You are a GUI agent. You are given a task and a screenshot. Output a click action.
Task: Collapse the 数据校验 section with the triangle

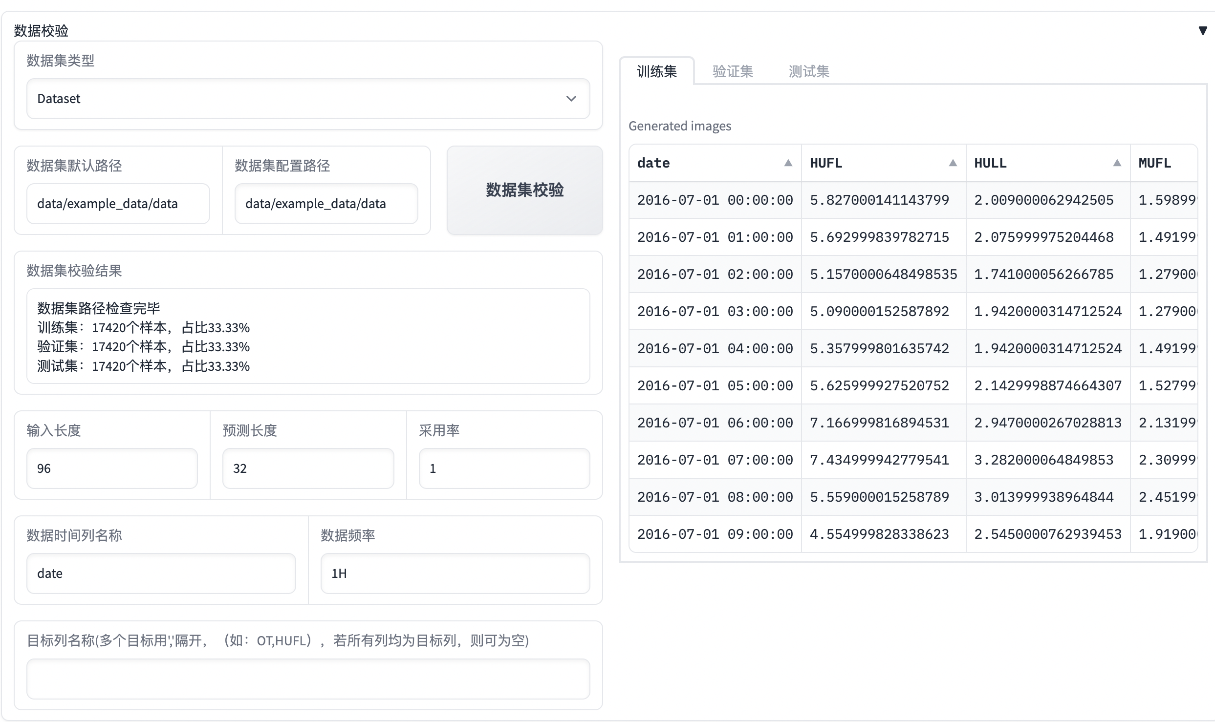tap(1203, 30)
